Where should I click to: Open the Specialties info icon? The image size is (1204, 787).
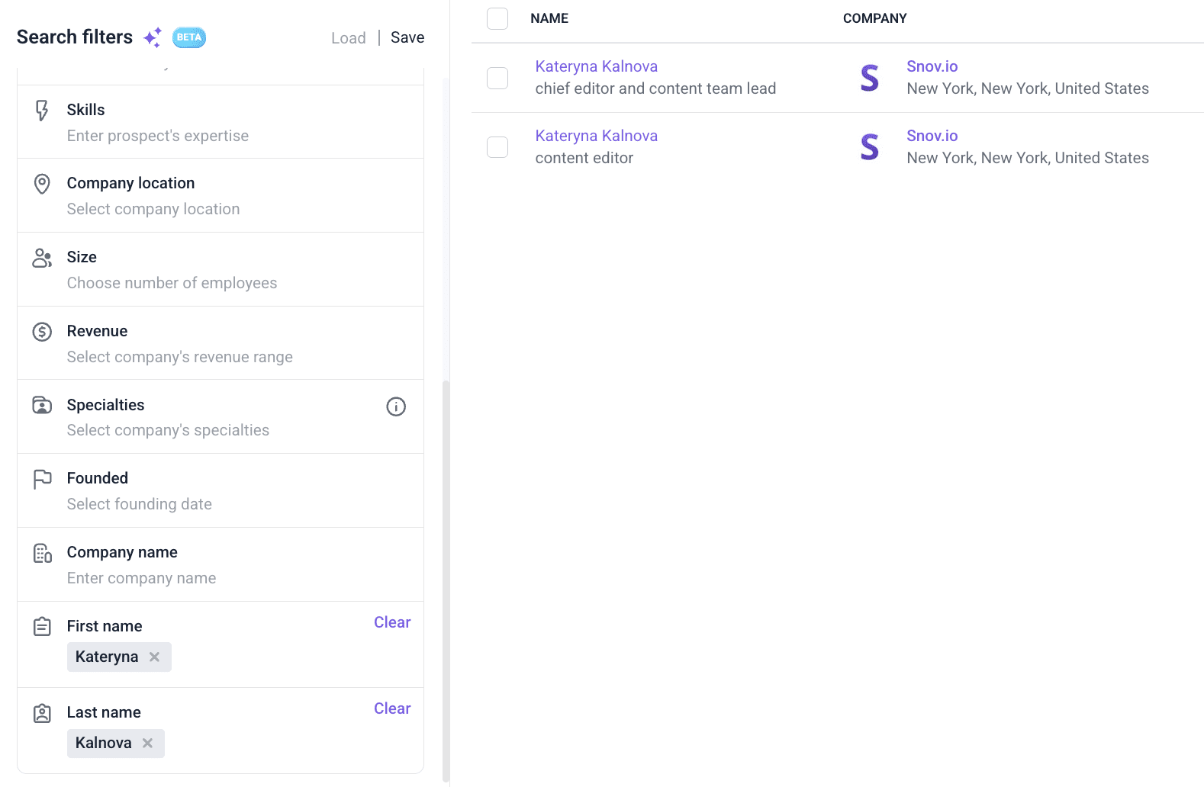(x=395, y=406)
